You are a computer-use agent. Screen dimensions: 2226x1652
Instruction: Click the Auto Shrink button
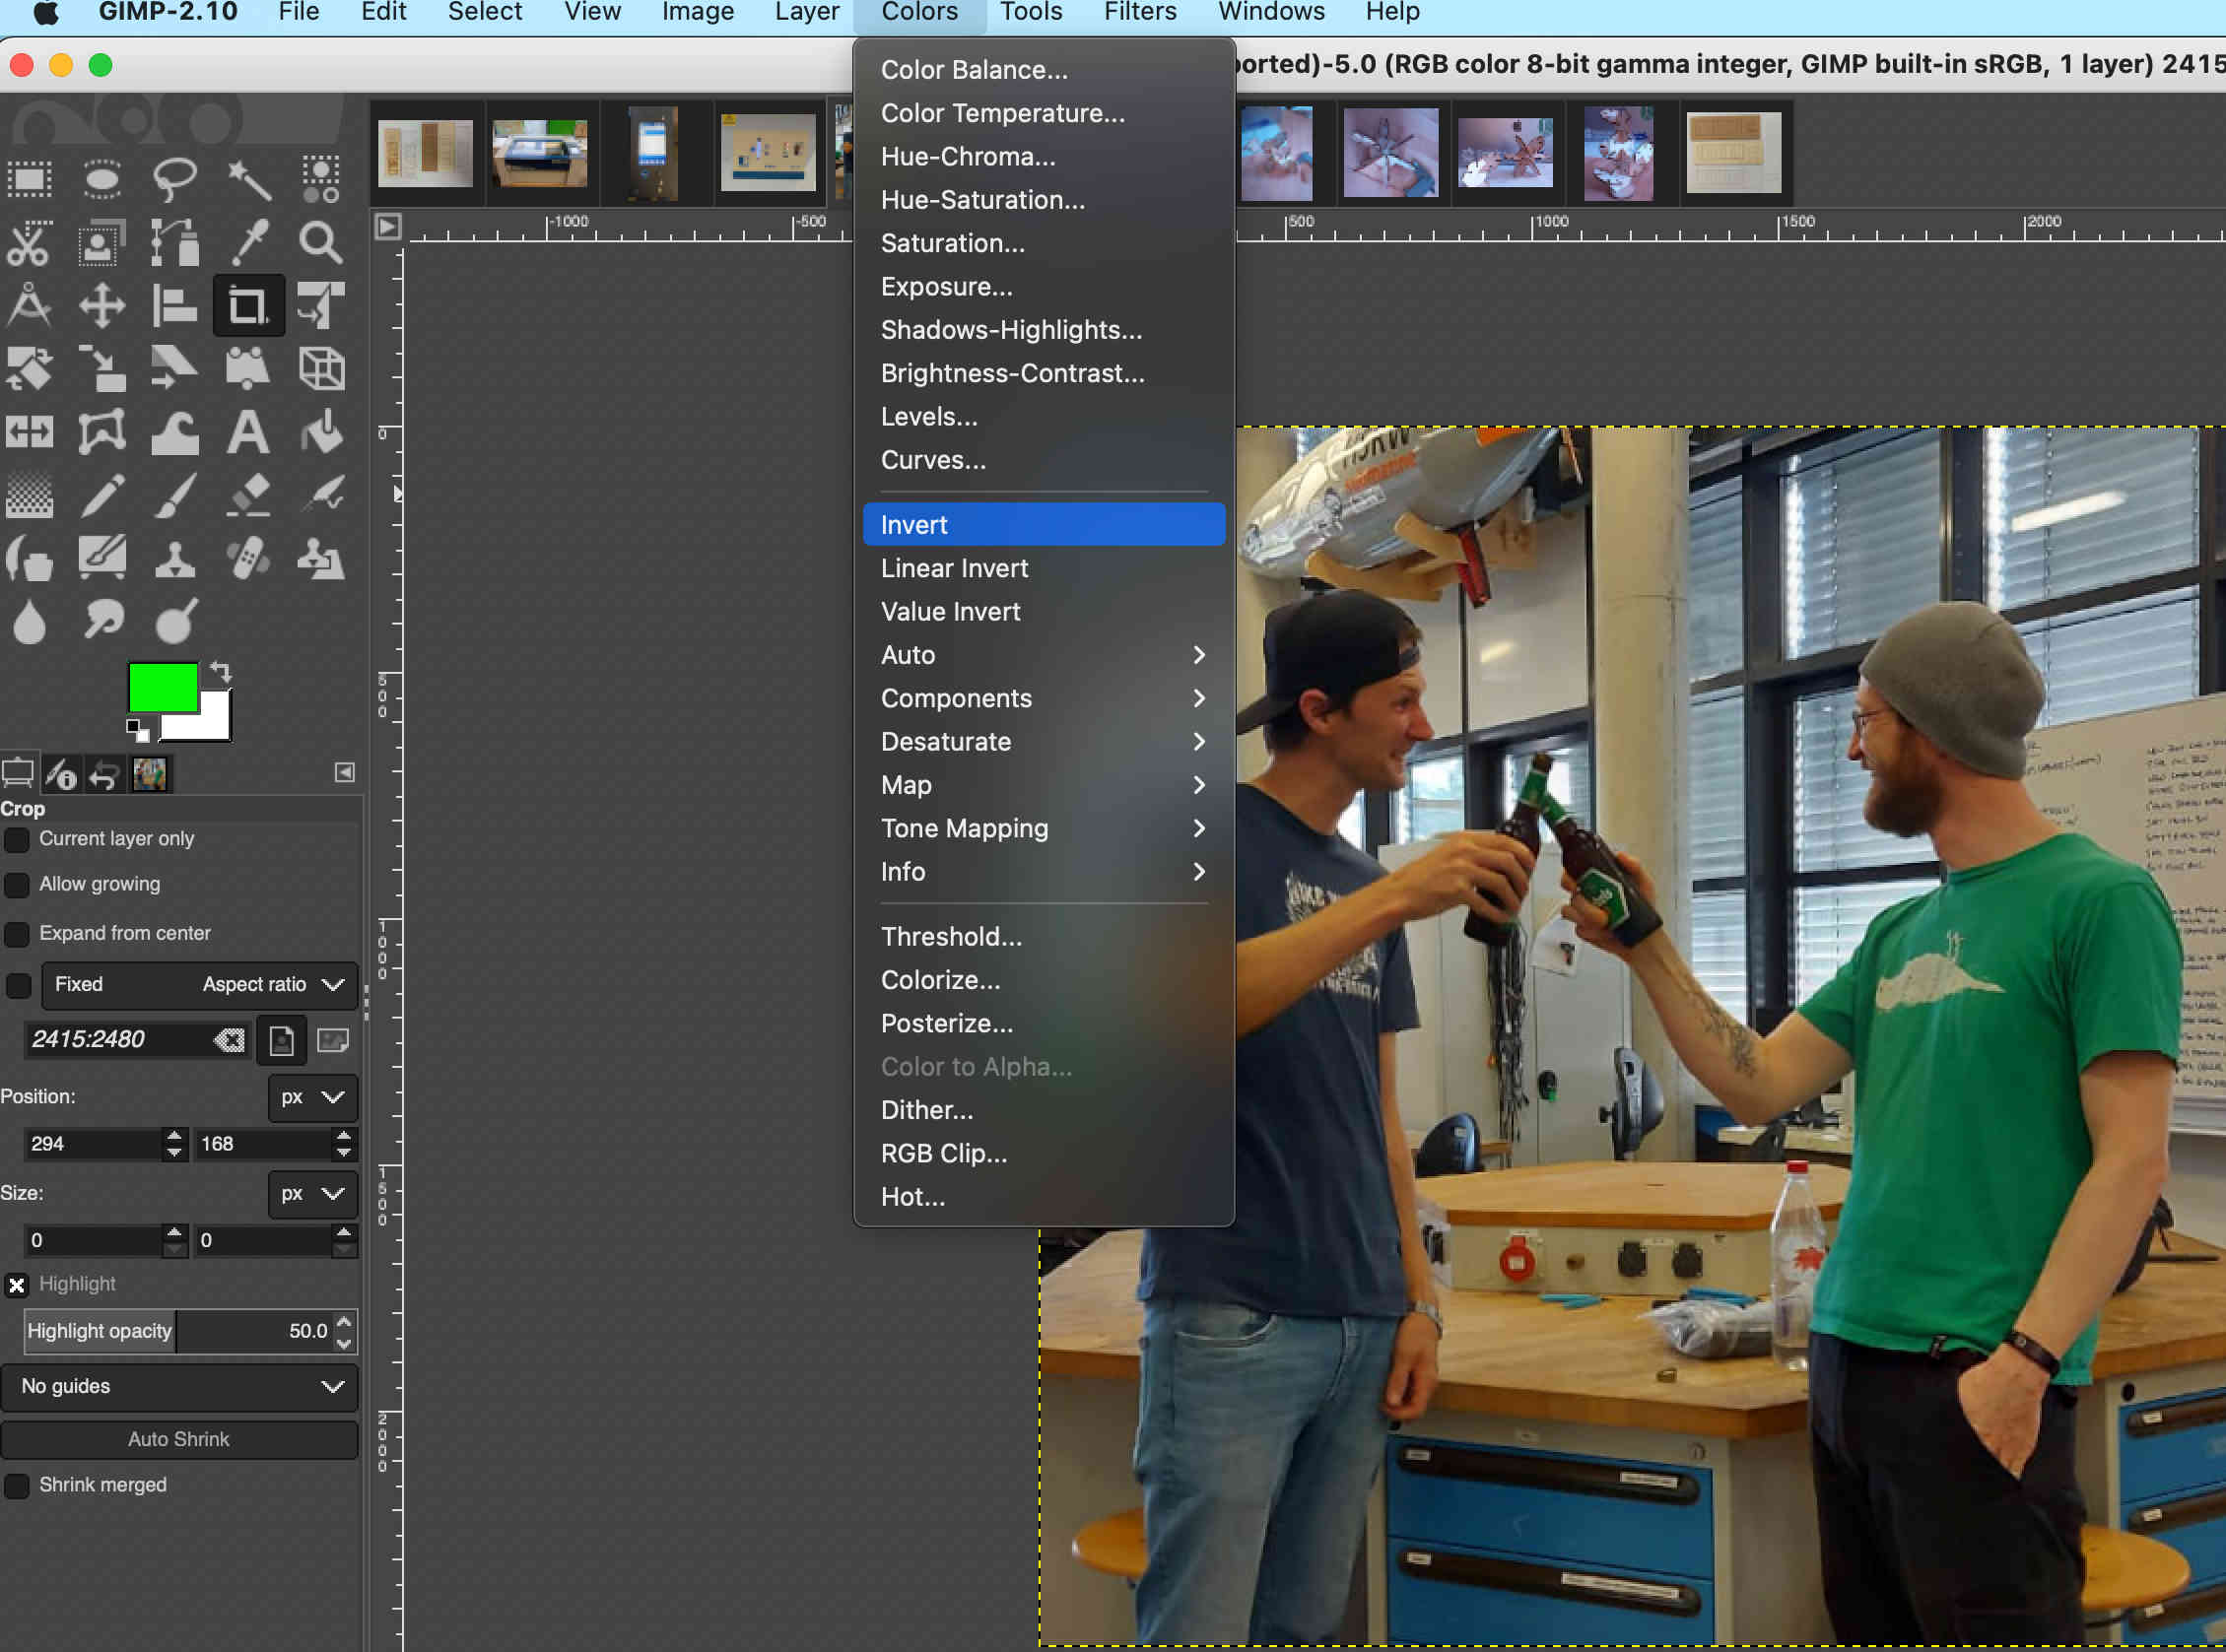(179, 1440)
